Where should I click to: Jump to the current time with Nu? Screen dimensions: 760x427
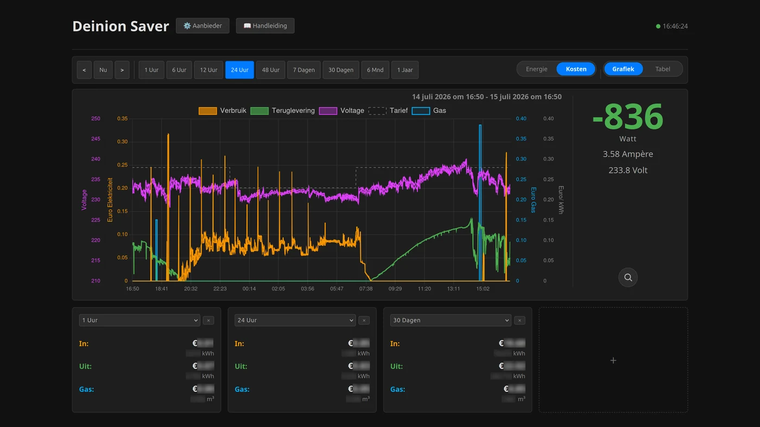pyautogui.click(x=103, y=70)
